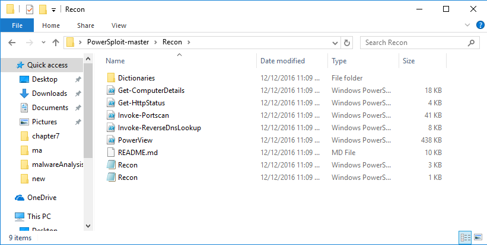Click the New folder quick access icon
Screen dimensions: 487x245
coord(43,9)
